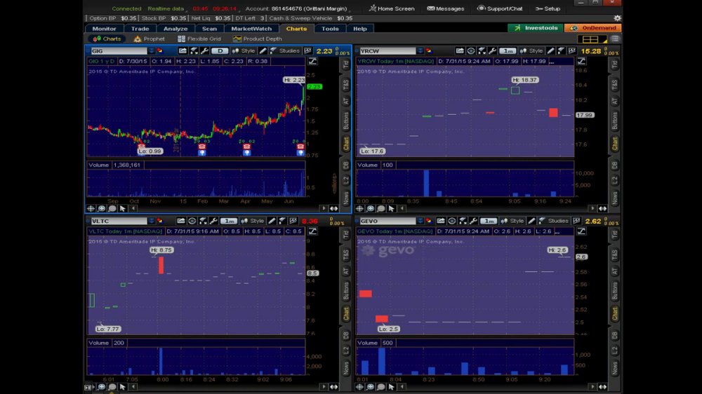Select the pencil drawing tool in GEVO chart

tap(531, 221)
